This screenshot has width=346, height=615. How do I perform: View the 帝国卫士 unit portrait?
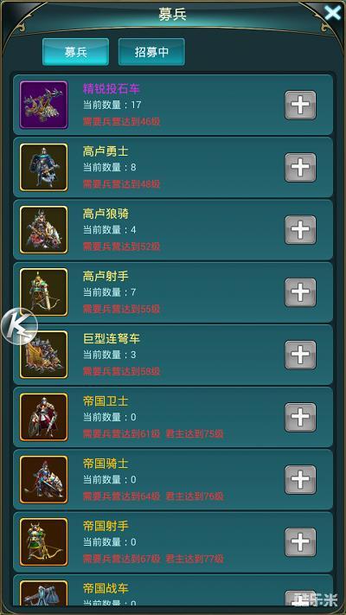tap(43, 417)
